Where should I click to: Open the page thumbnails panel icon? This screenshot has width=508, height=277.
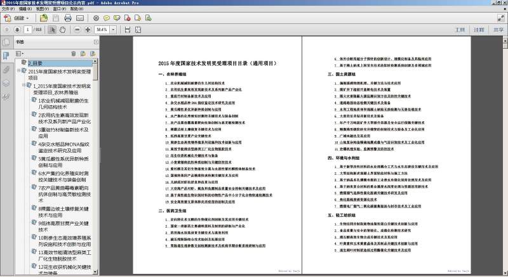point(6,42)
